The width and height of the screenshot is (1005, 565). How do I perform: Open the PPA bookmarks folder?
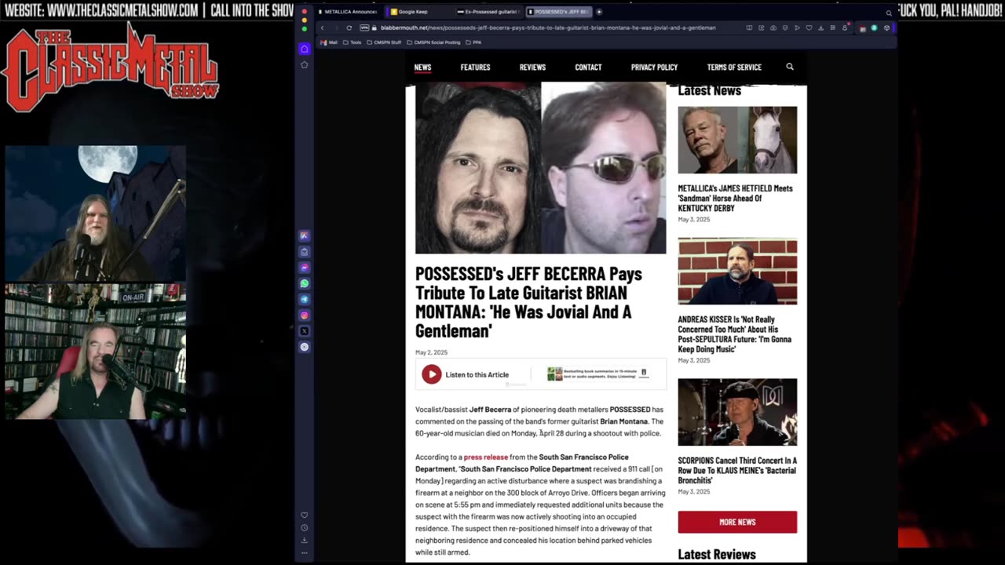point(473,42)
